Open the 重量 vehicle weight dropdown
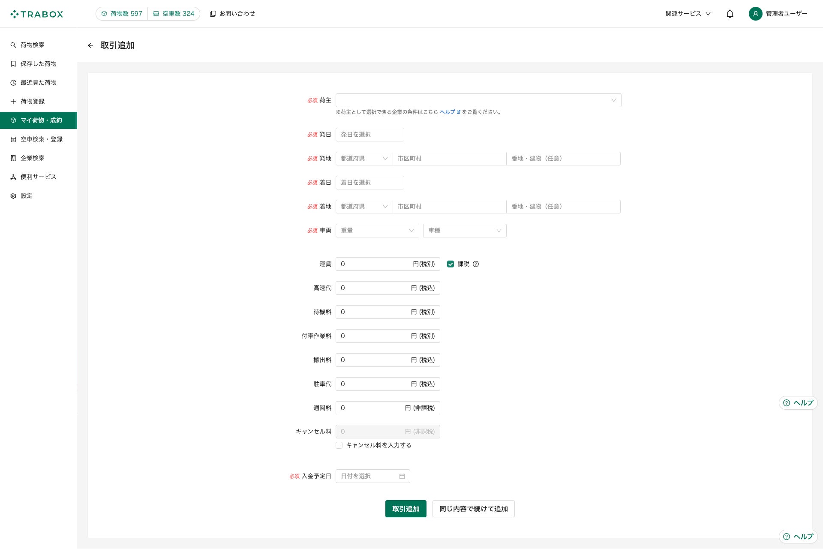Screen dimensions: 823x549 (377, 231)
